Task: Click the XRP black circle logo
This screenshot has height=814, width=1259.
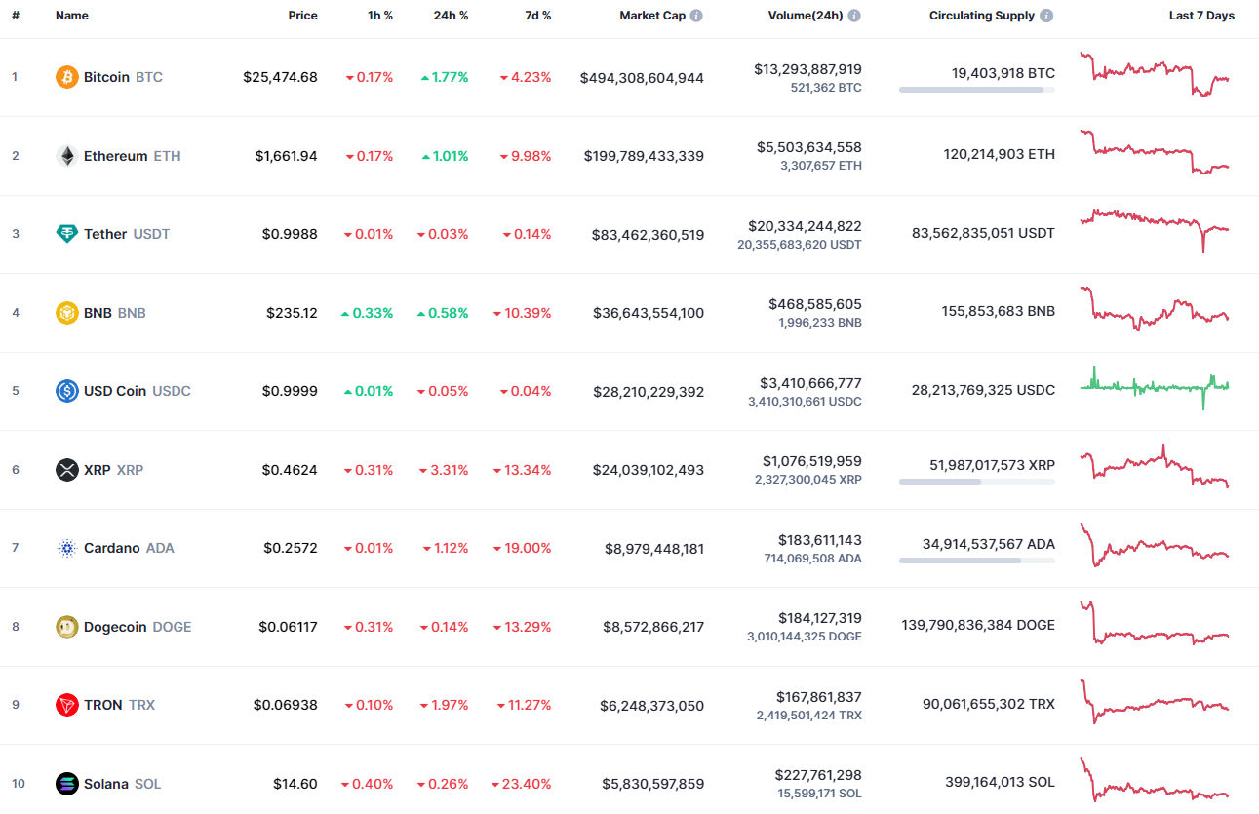Action: click(x=65, y=469)
